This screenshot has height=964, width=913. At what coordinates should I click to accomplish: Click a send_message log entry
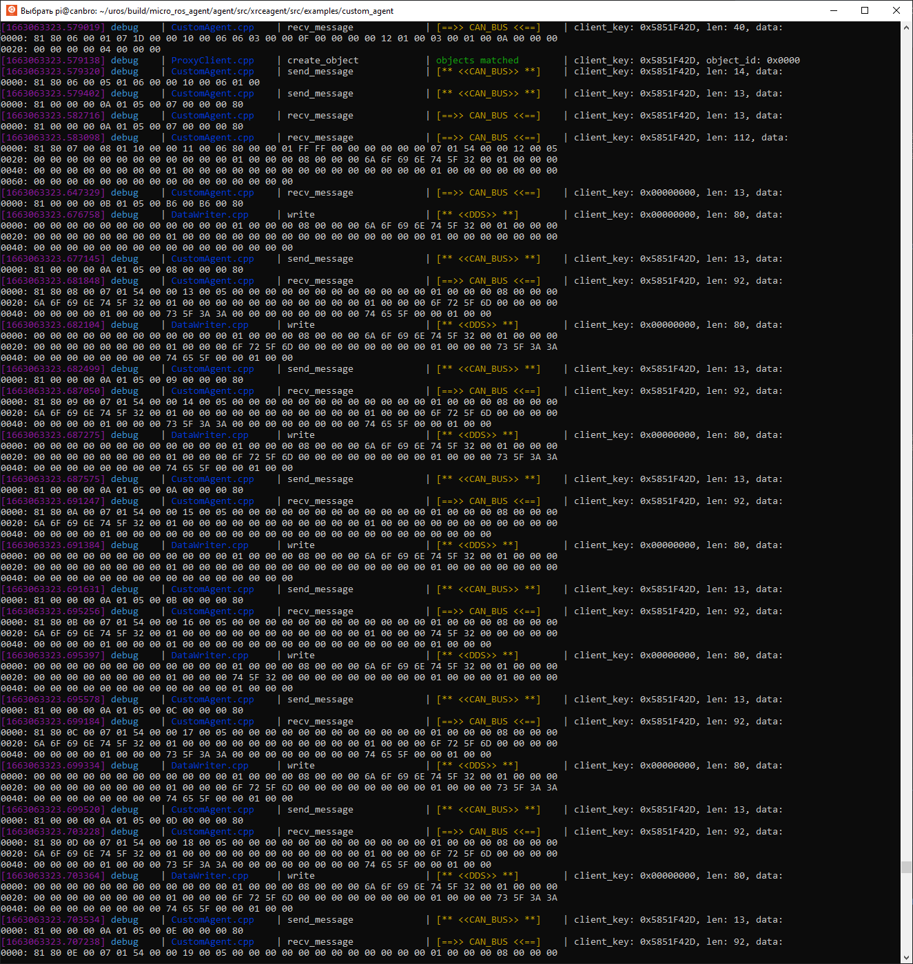[x=320, y=71]
